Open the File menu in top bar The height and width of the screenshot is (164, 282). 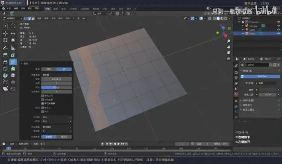(x=9, y=9)
